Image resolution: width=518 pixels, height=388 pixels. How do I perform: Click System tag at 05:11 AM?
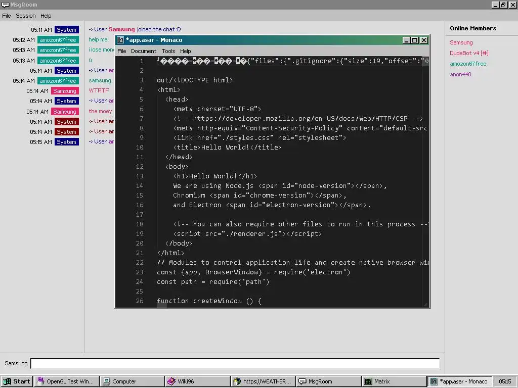click(66, 30)
